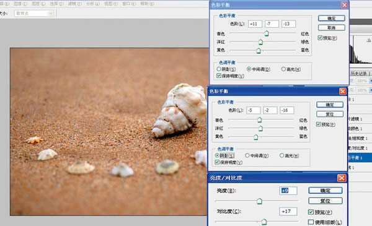The height and width of the screenshot is (226, 372).
Task: Toggle 预览 checkbox in Color Balance dialog showing +11
Action: (320, 38)
